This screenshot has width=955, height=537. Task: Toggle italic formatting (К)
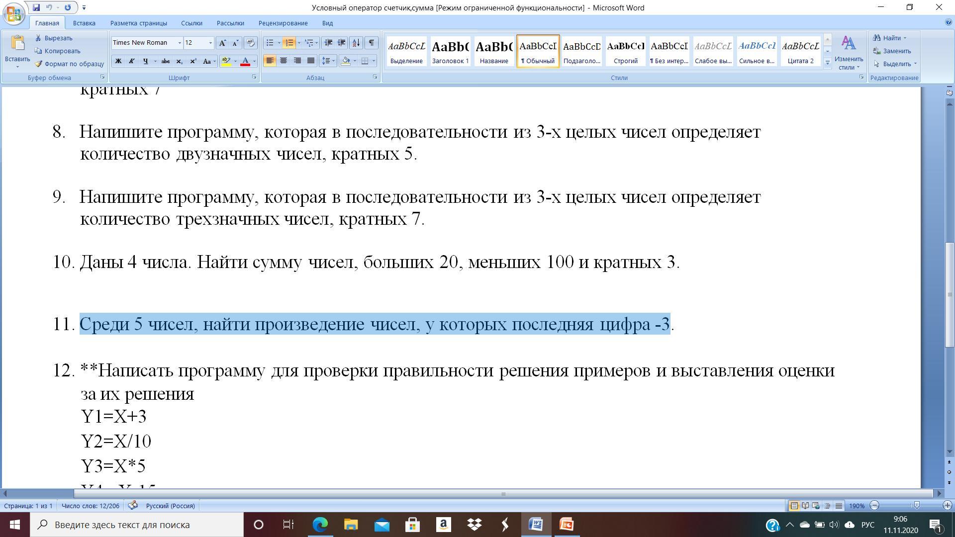point(132,61)
